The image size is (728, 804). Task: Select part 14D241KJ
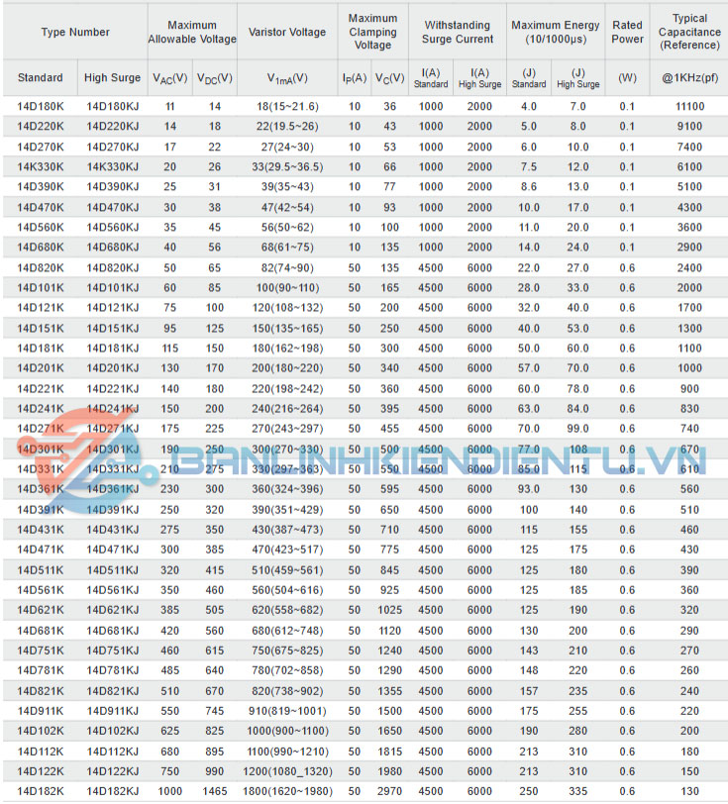coord(113,409)
